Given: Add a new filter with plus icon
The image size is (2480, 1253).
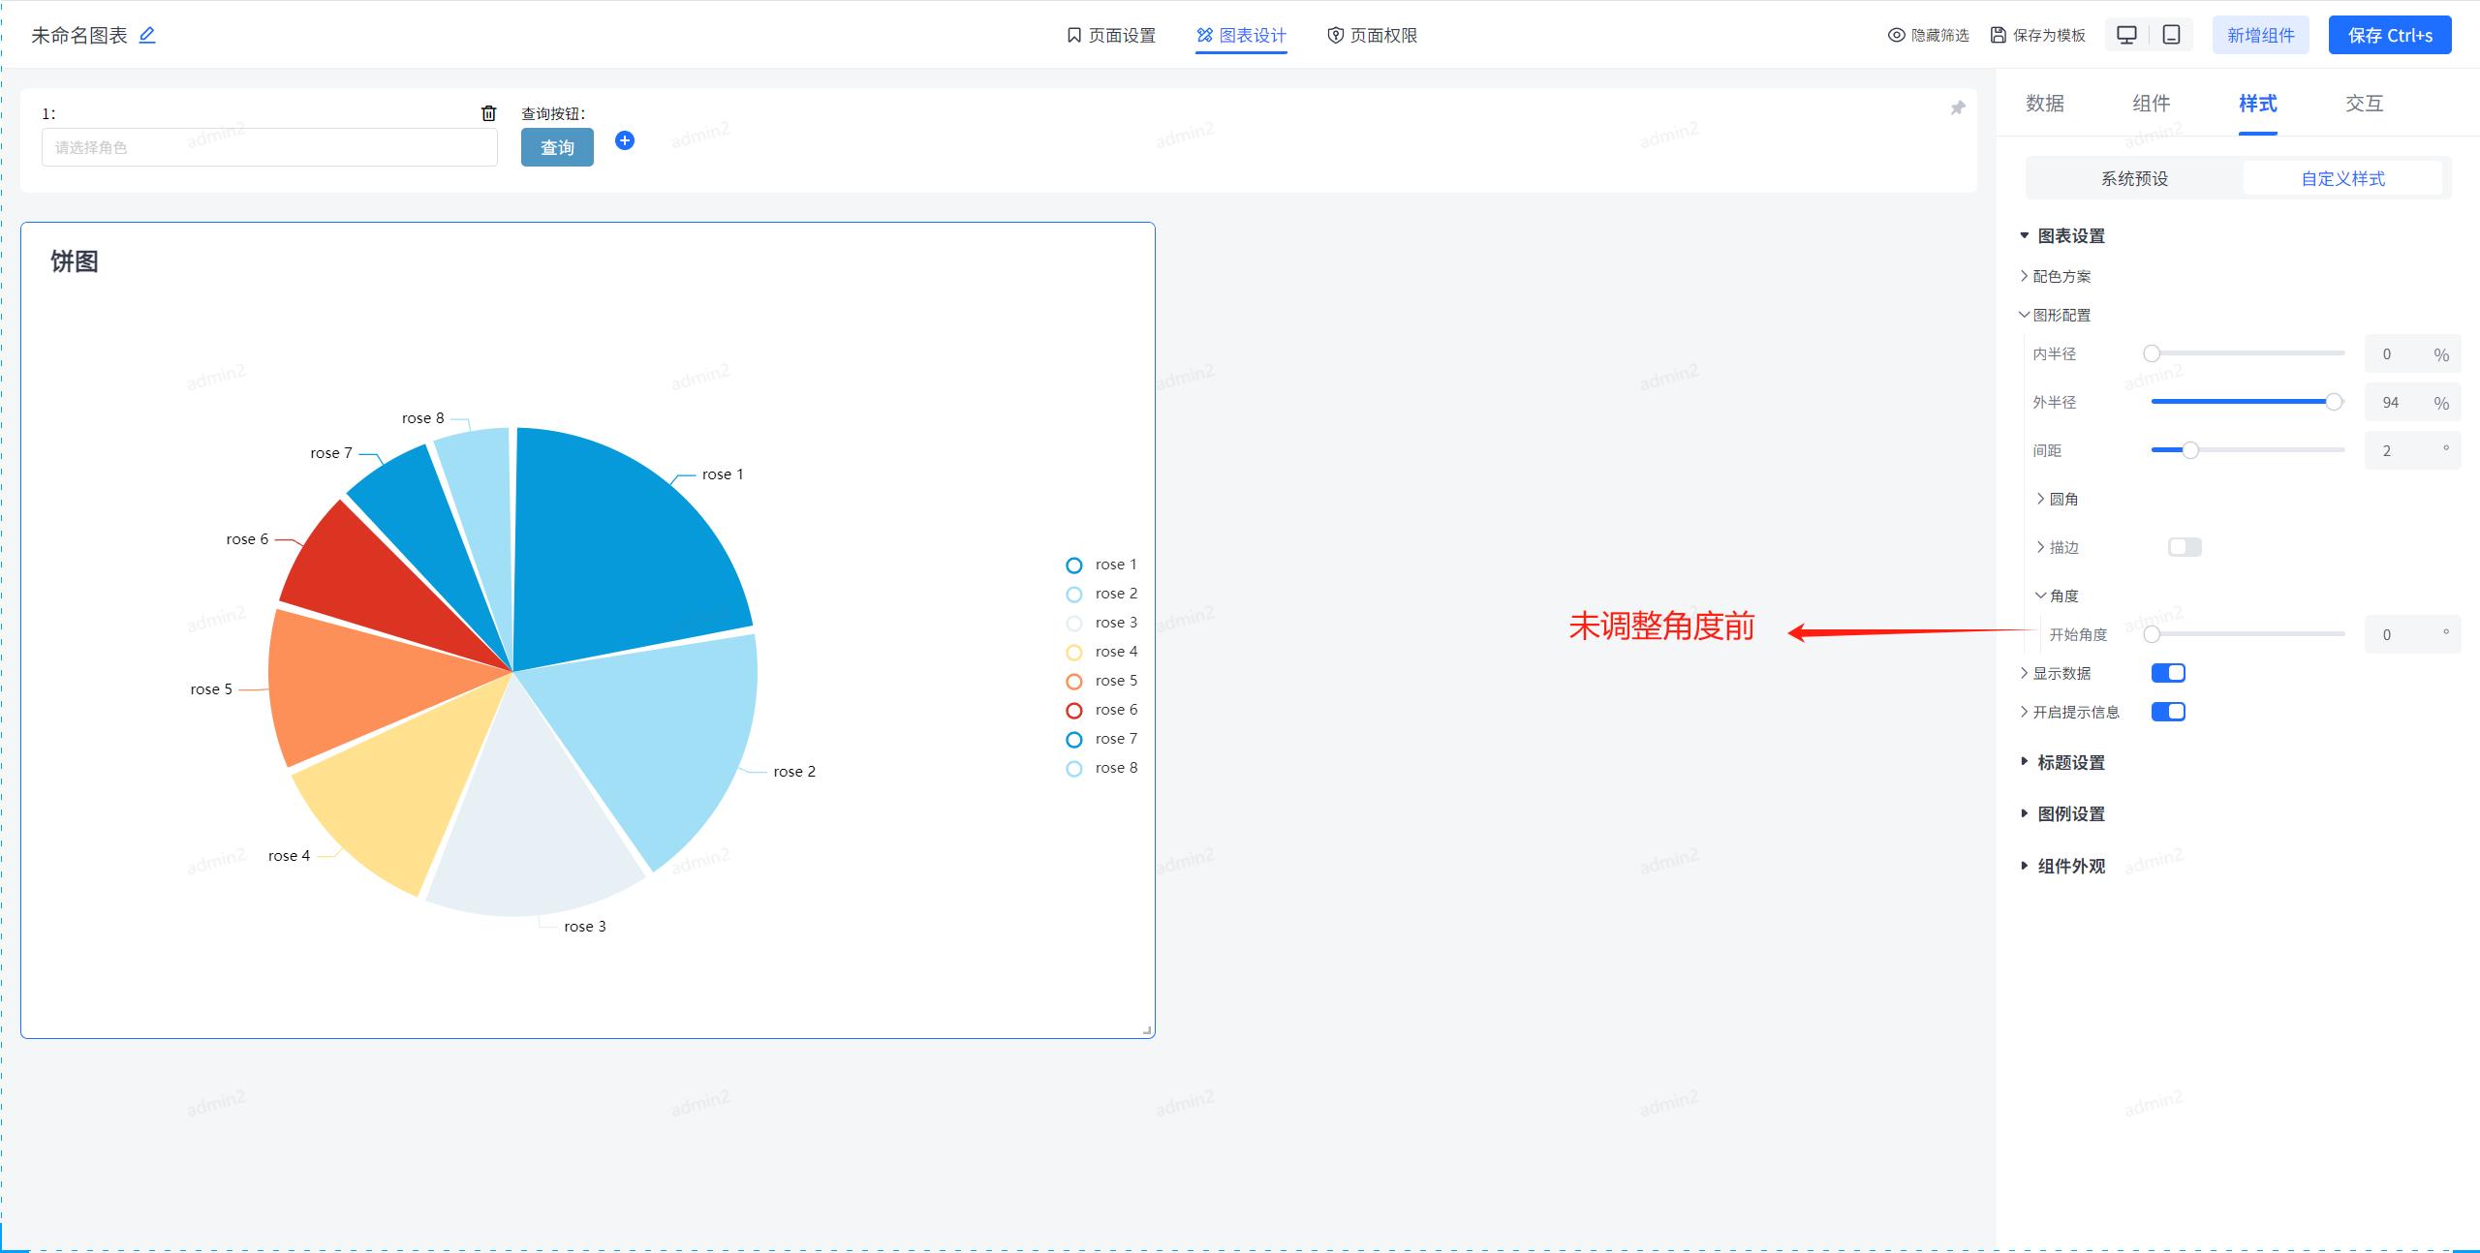Looking at the screenshot, I should (625, 140).
